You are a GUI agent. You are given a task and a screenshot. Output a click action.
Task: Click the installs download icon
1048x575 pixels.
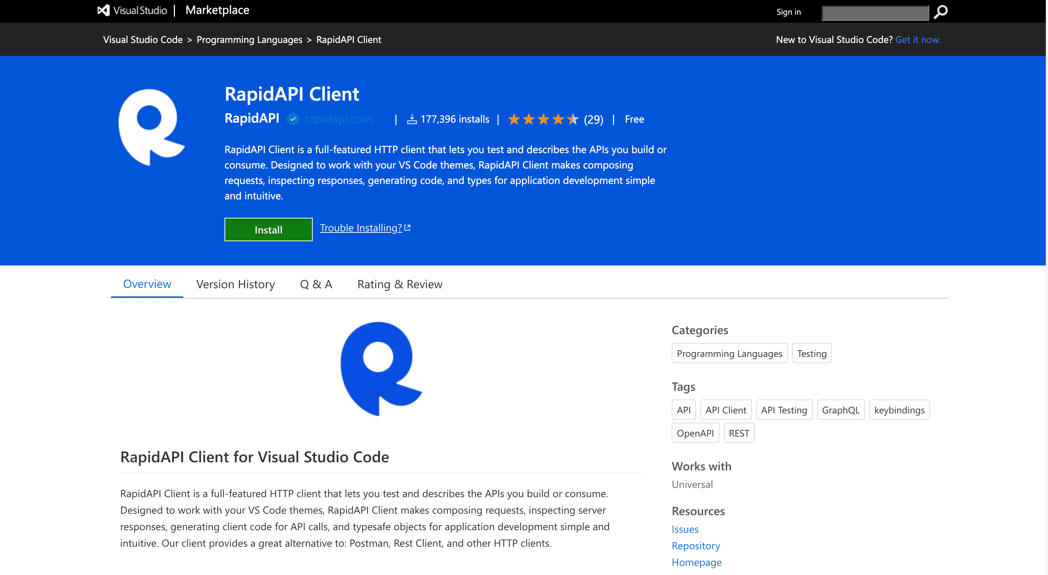tap(412, 119)
